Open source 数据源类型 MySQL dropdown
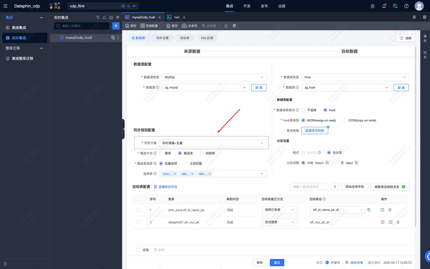430x269 pixels. click(x=214, y=77)
